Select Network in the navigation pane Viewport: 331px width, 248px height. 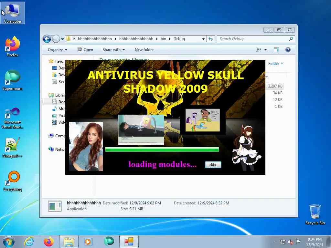click(x=57, y=149)
